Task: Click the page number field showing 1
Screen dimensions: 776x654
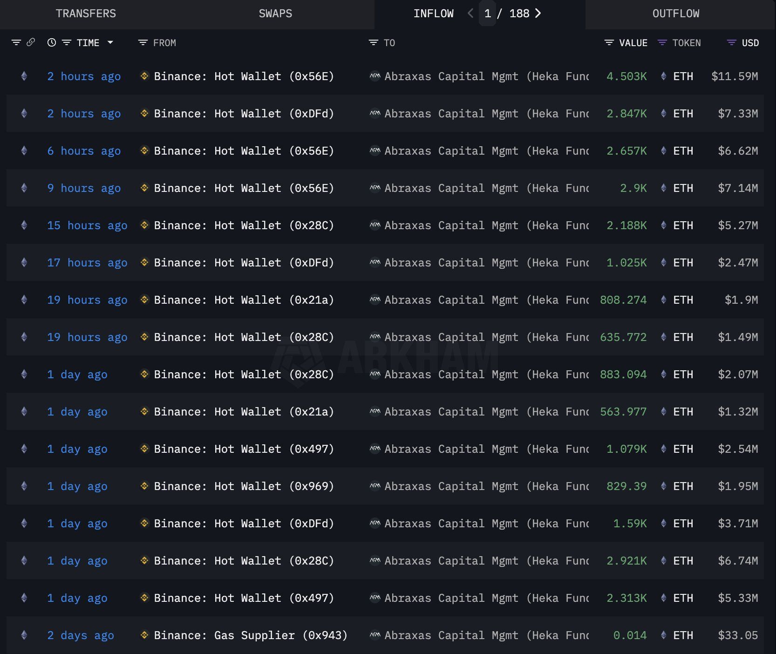Action: click(x=487, y=14)
